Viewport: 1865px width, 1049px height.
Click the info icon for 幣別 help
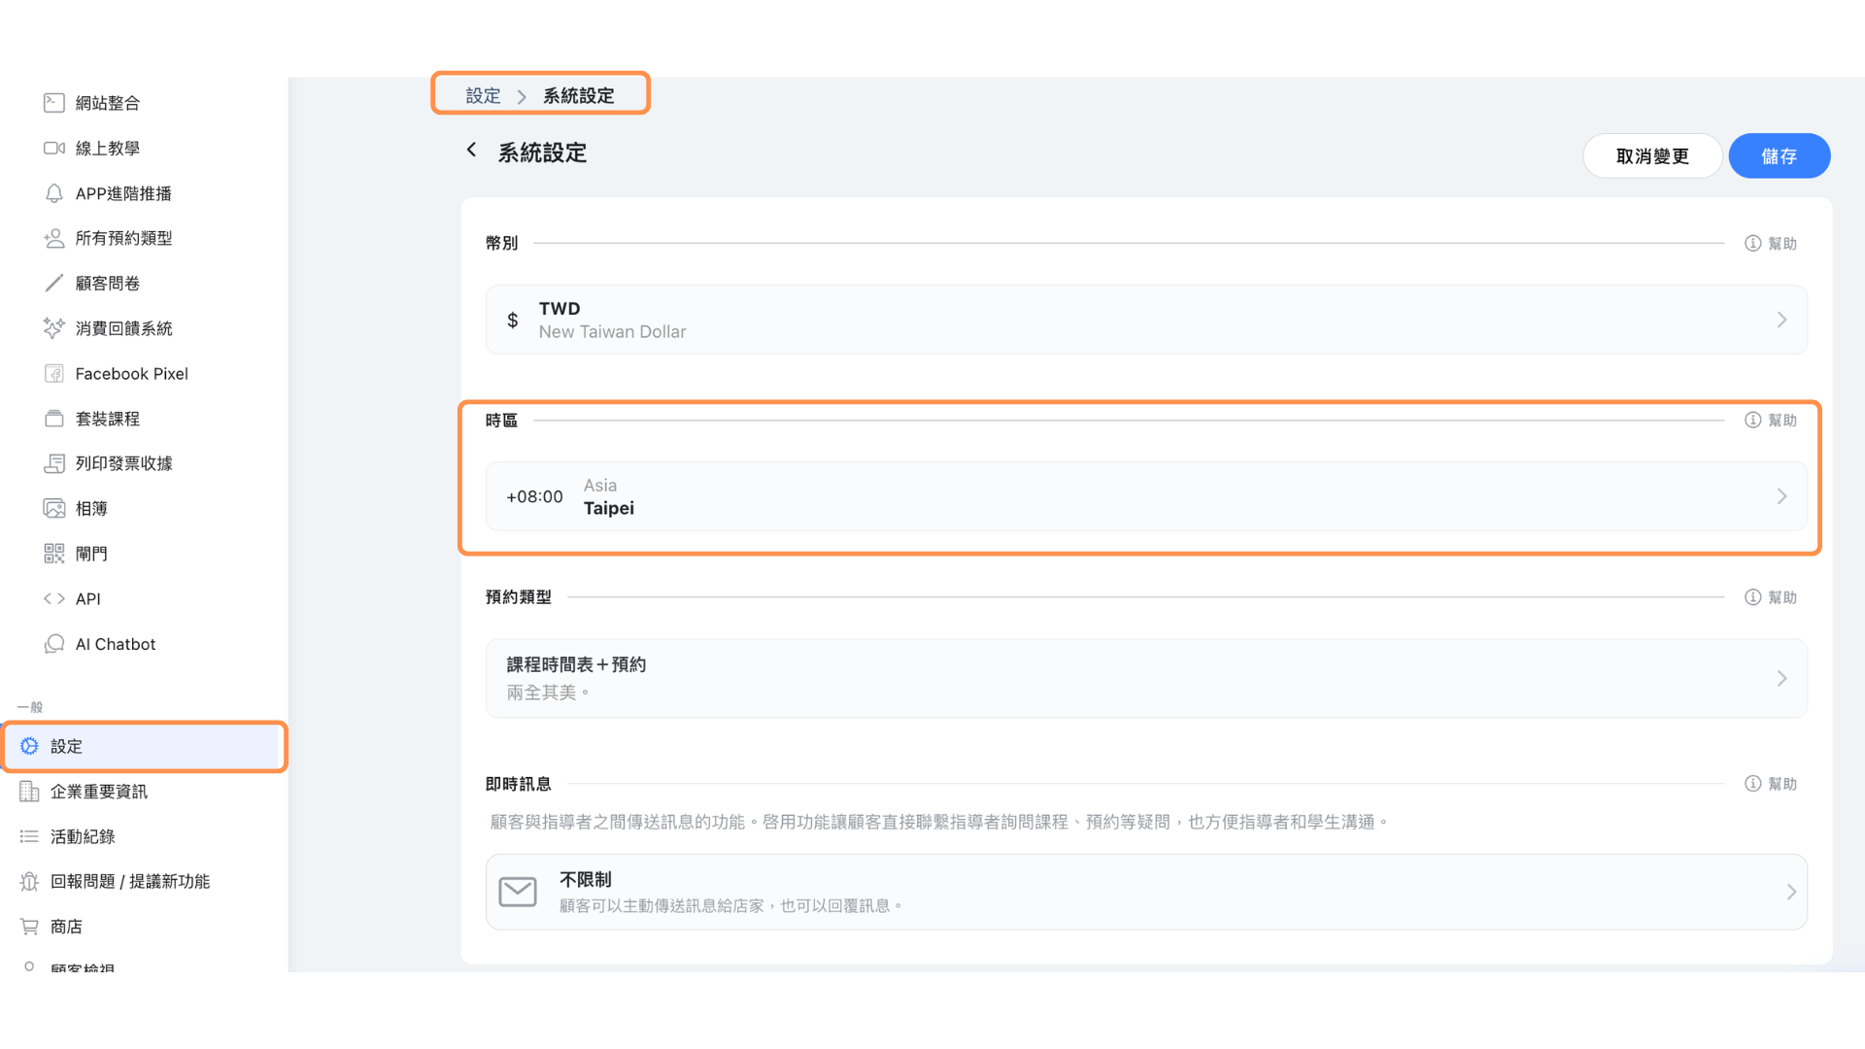[x=1752, y=243]
